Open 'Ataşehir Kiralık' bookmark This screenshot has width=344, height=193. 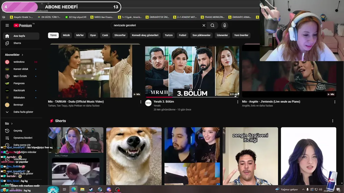click(x=21, y=17)
